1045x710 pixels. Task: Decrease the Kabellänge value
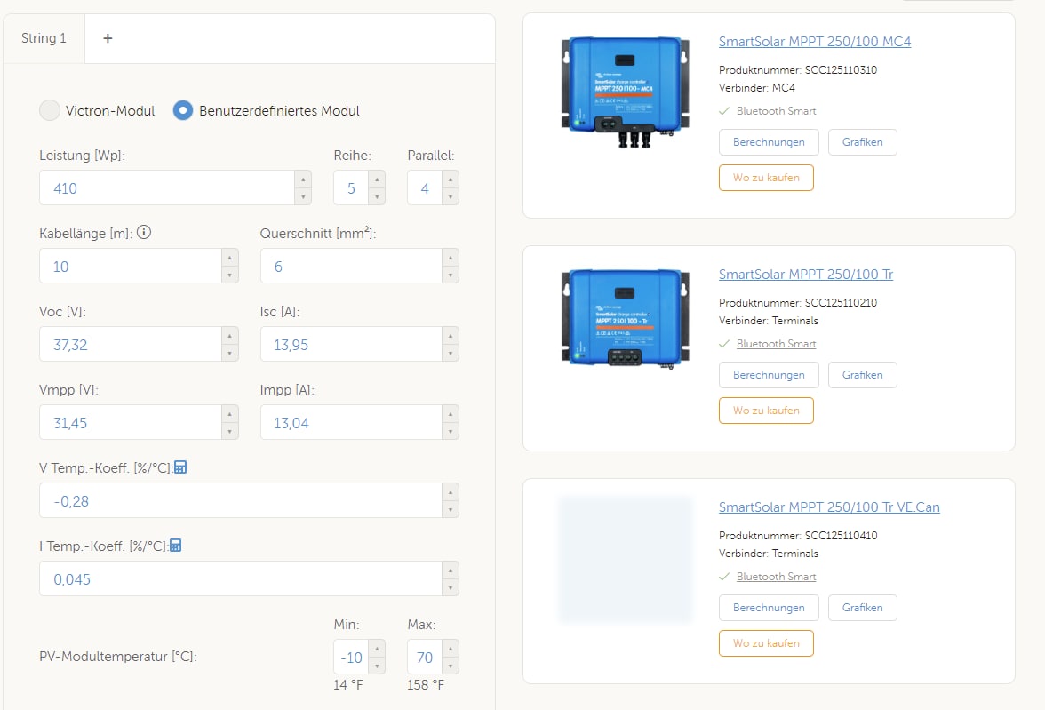coord(230,275)
